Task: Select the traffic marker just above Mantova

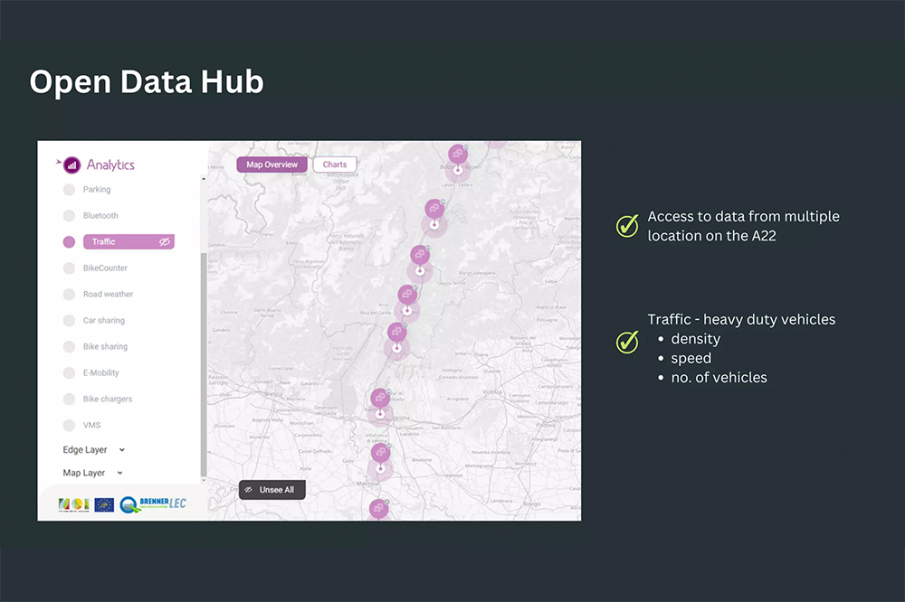Action: tap(380, 453)
